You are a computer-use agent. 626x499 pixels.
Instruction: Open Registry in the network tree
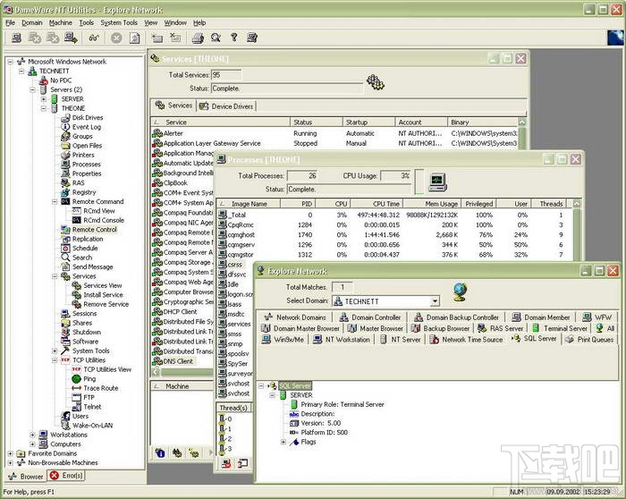tap(84, 192)
